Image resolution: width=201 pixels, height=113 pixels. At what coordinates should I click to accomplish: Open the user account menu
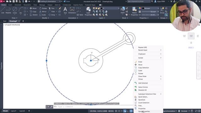pos(160,1)
